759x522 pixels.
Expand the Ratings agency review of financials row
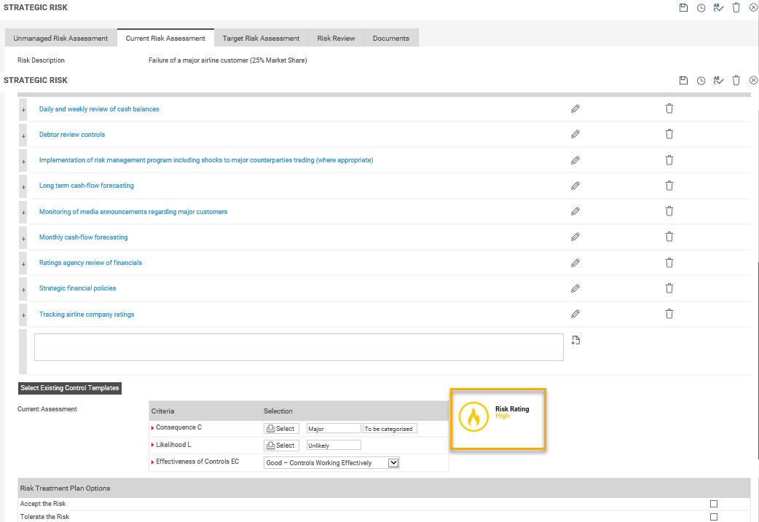coord(23,263)
